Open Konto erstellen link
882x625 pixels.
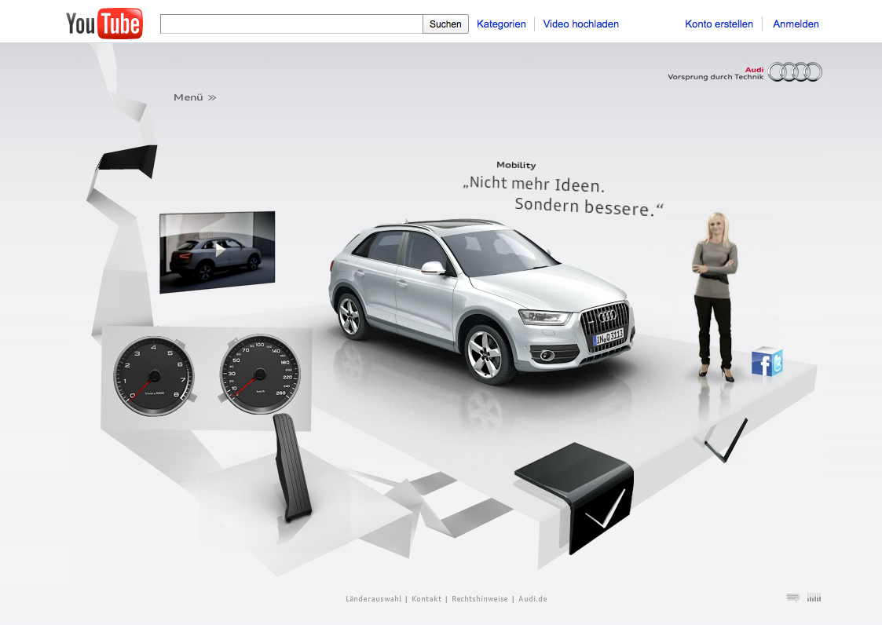click(719, 24)
